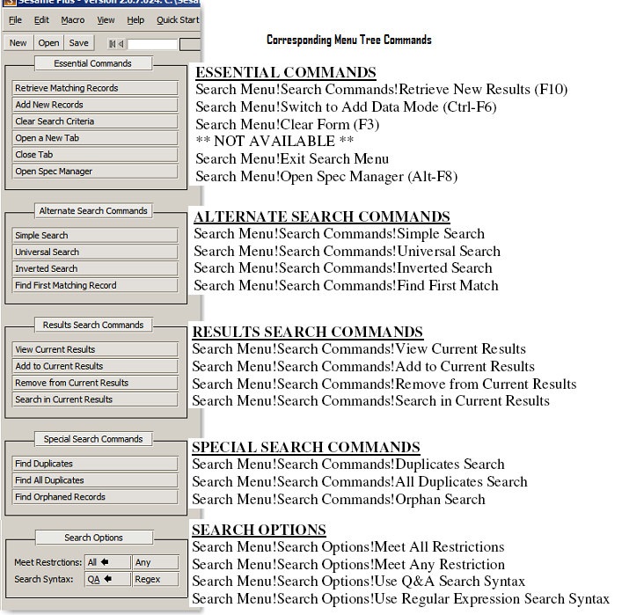Run Simple Search
622x615 pixels.
point(95,235)
